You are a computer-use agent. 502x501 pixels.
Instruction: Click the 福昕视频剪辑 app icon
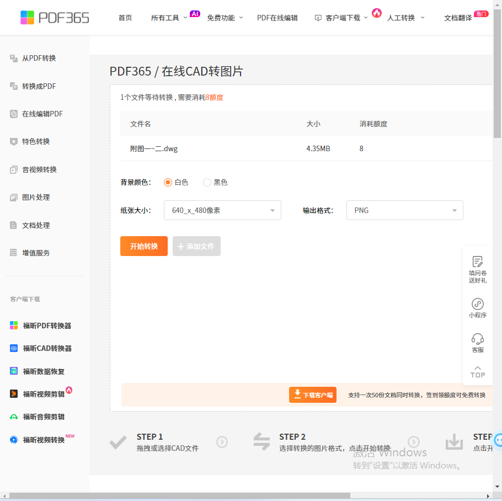click(x=14, y=394)
